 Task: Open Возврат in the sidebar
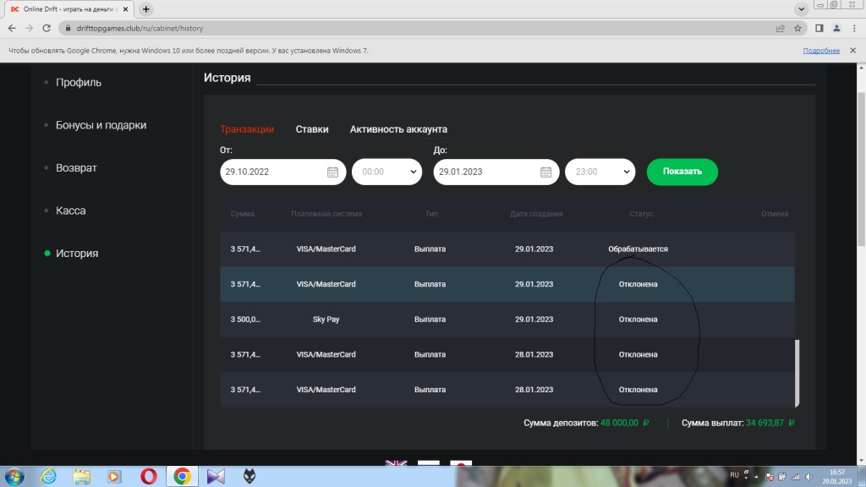tap(76, 168)
